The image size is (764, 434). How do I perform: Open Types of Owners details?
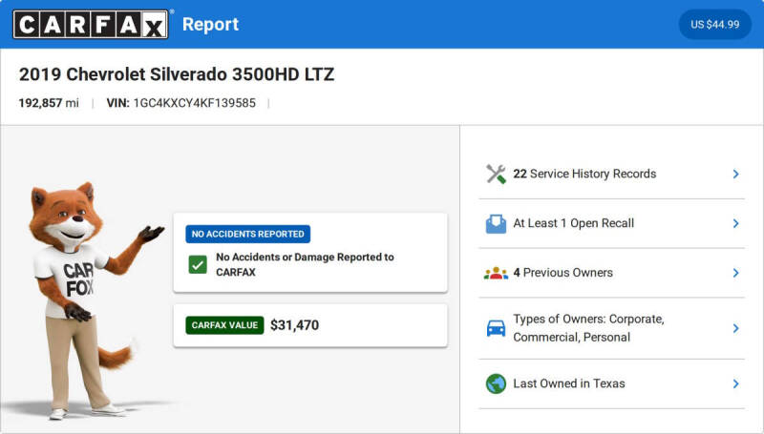point(611,328)
